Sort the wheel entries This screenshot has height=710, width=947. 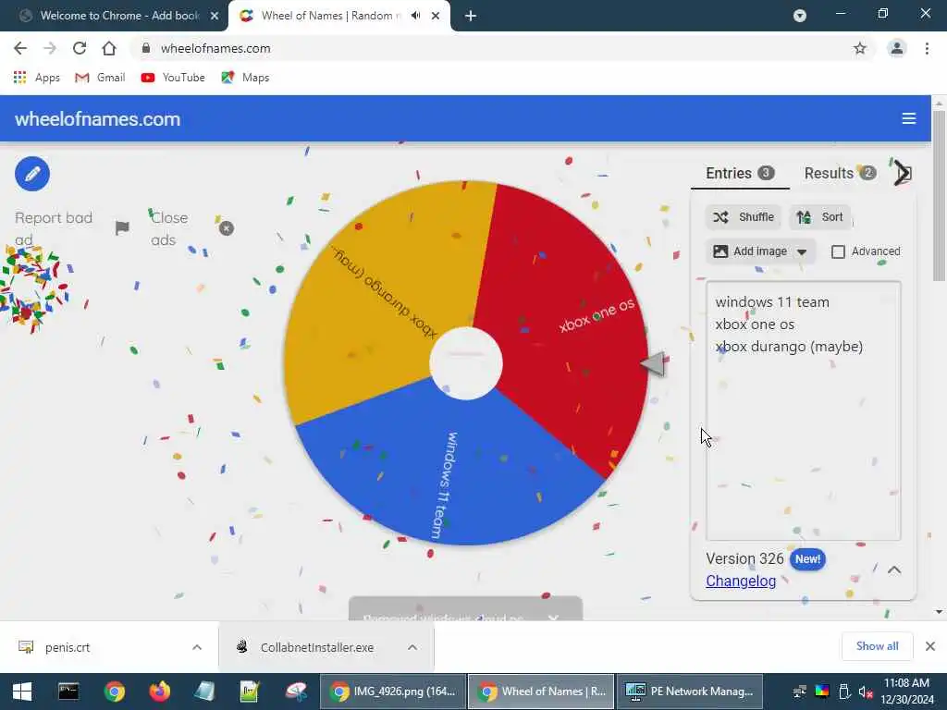click(x=820, y=216)
